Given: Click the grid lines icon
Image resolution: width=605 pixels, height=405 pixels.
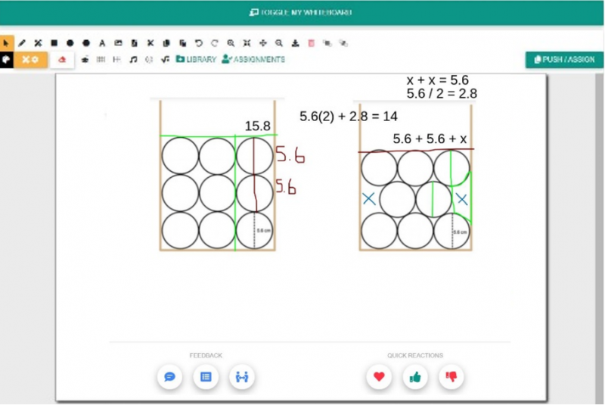Looking at the screenshot, I should 101,60.
